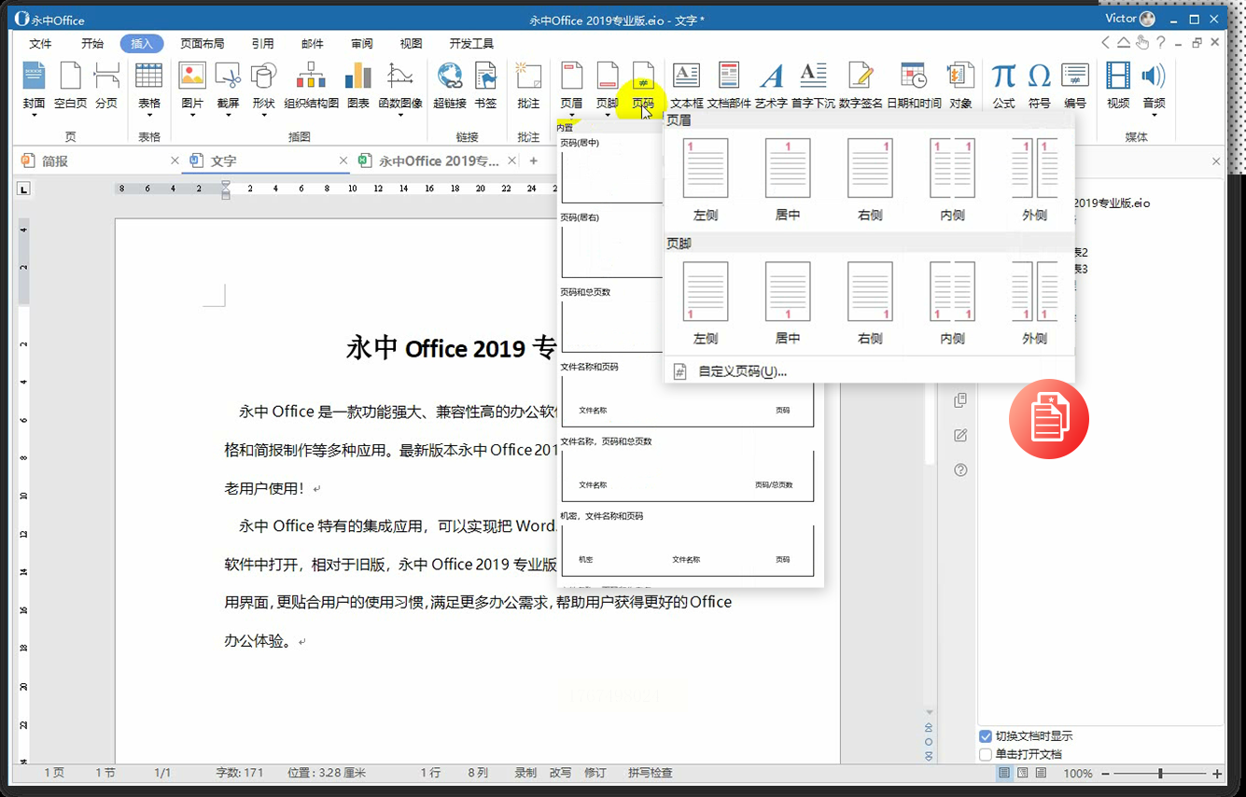Close the 简报 document tab
The height and width of the screenshot is (797, 1246).
(175, 161)
